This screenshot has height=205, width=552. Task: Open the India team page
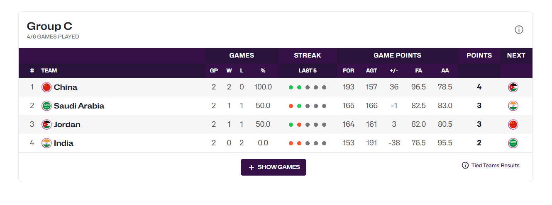click(x=64, y=143)
